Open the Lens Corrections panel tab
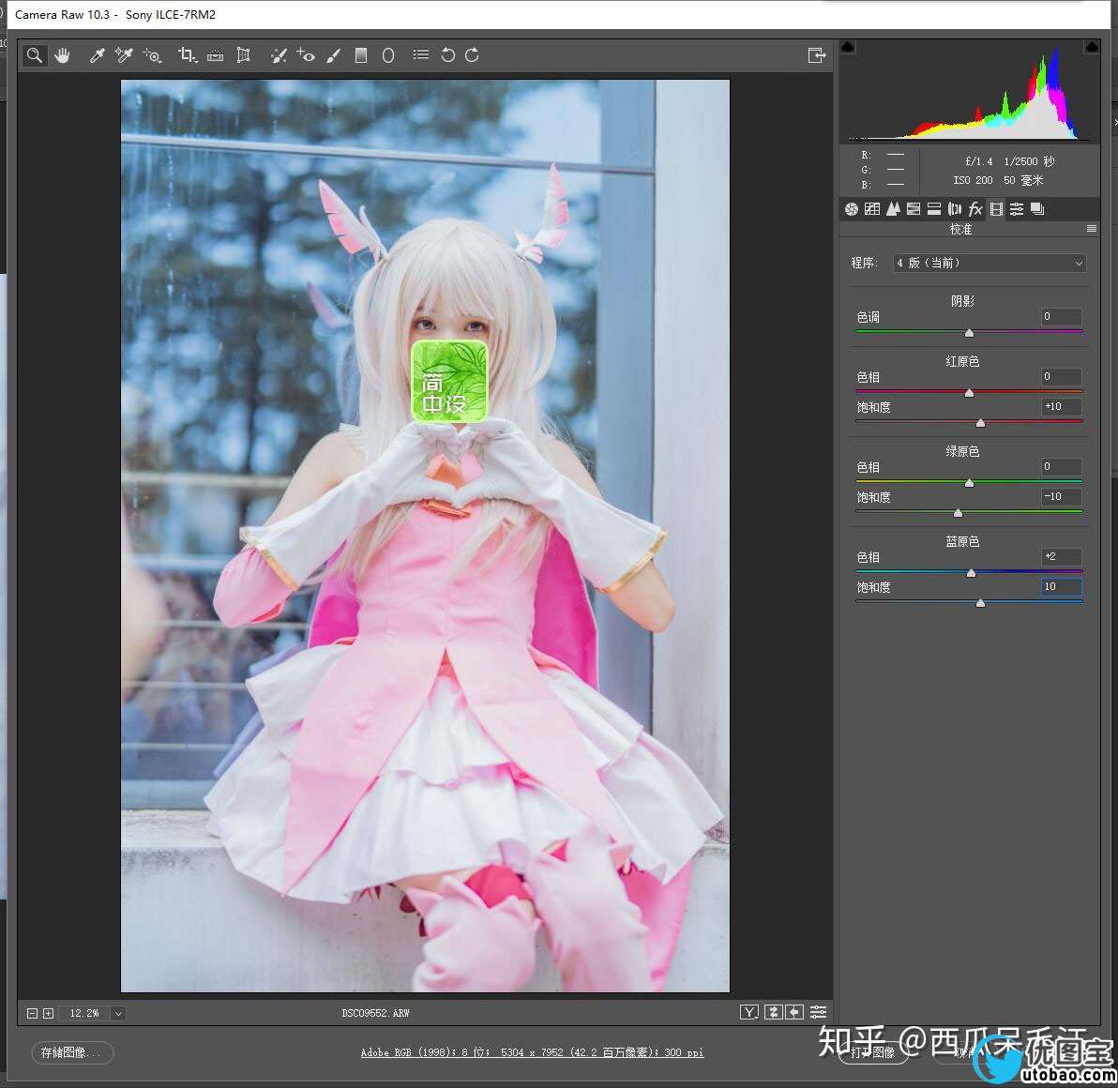The height and width of the screenshot is (1088, 1118). (x=955, y=209)
